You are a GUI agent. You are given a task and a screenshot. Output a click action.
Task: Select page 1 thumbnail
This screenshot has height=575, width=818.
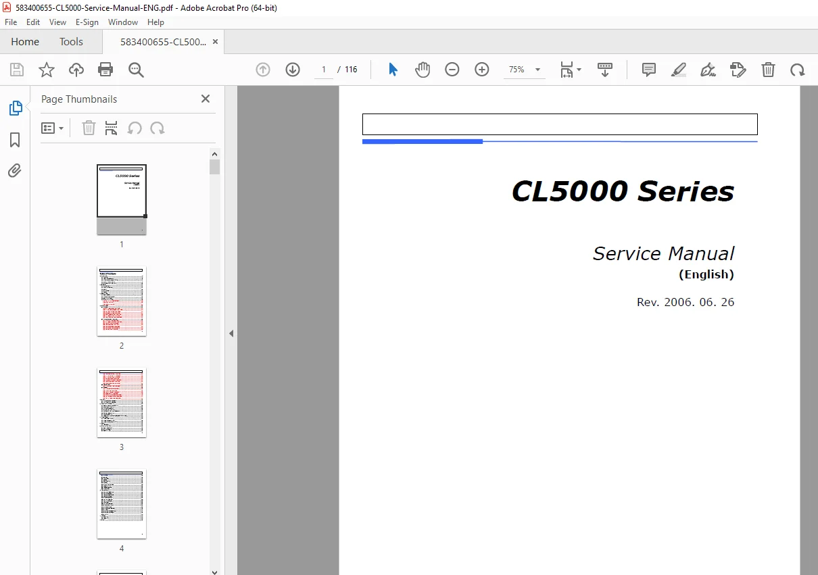(122, 199)
